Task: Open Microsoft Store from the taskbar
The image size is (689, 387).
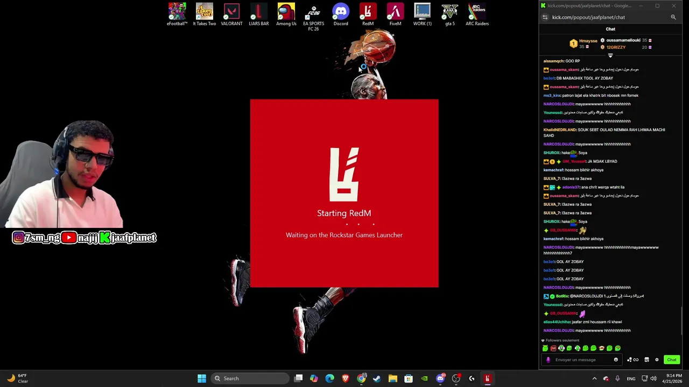Action: coord(409,378)
